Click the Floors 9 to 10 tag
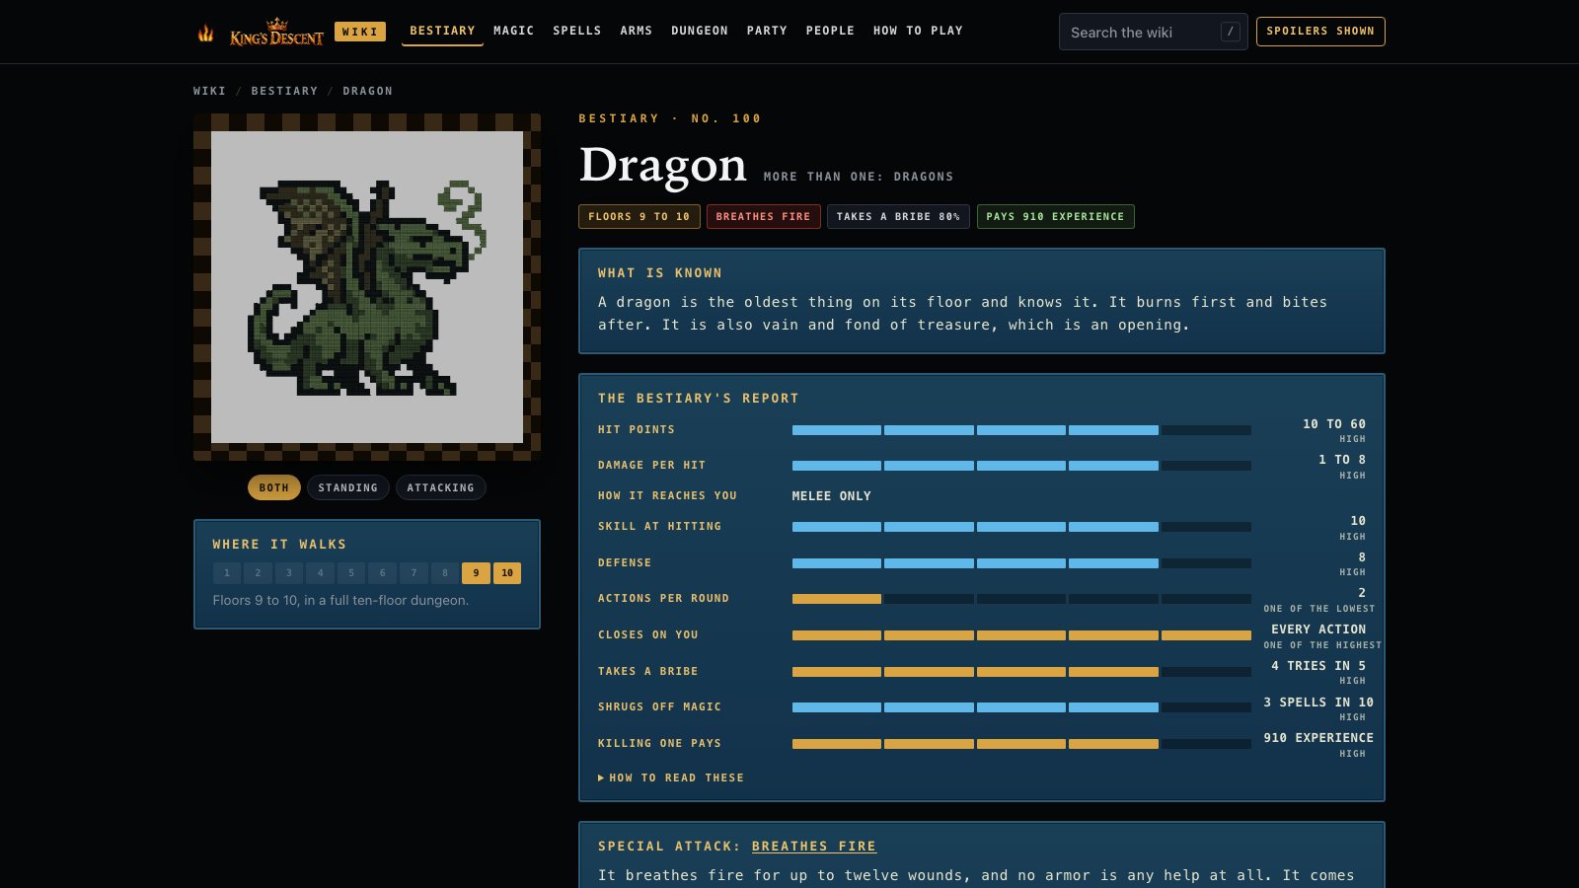This screenshot has width=1579, height=888. (x=639, y=217)
